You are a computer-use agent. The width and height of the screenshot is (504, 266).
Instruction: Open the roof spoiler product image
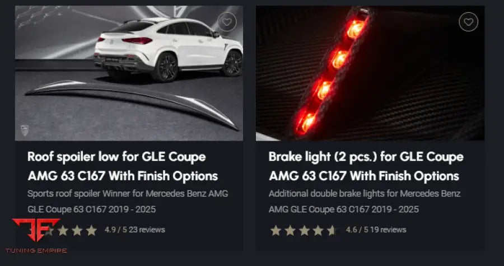coord(129,73)
